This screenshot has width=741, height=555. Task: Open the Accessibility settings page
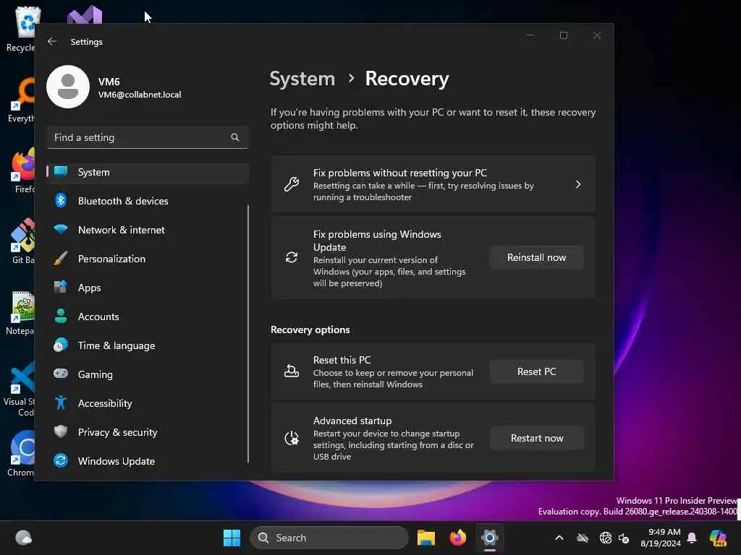point(148,403)
